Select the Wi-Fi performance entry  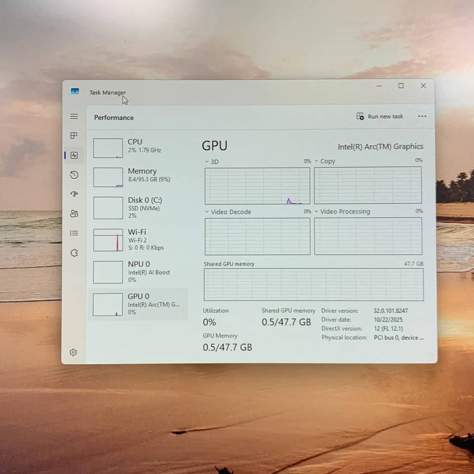138,240
